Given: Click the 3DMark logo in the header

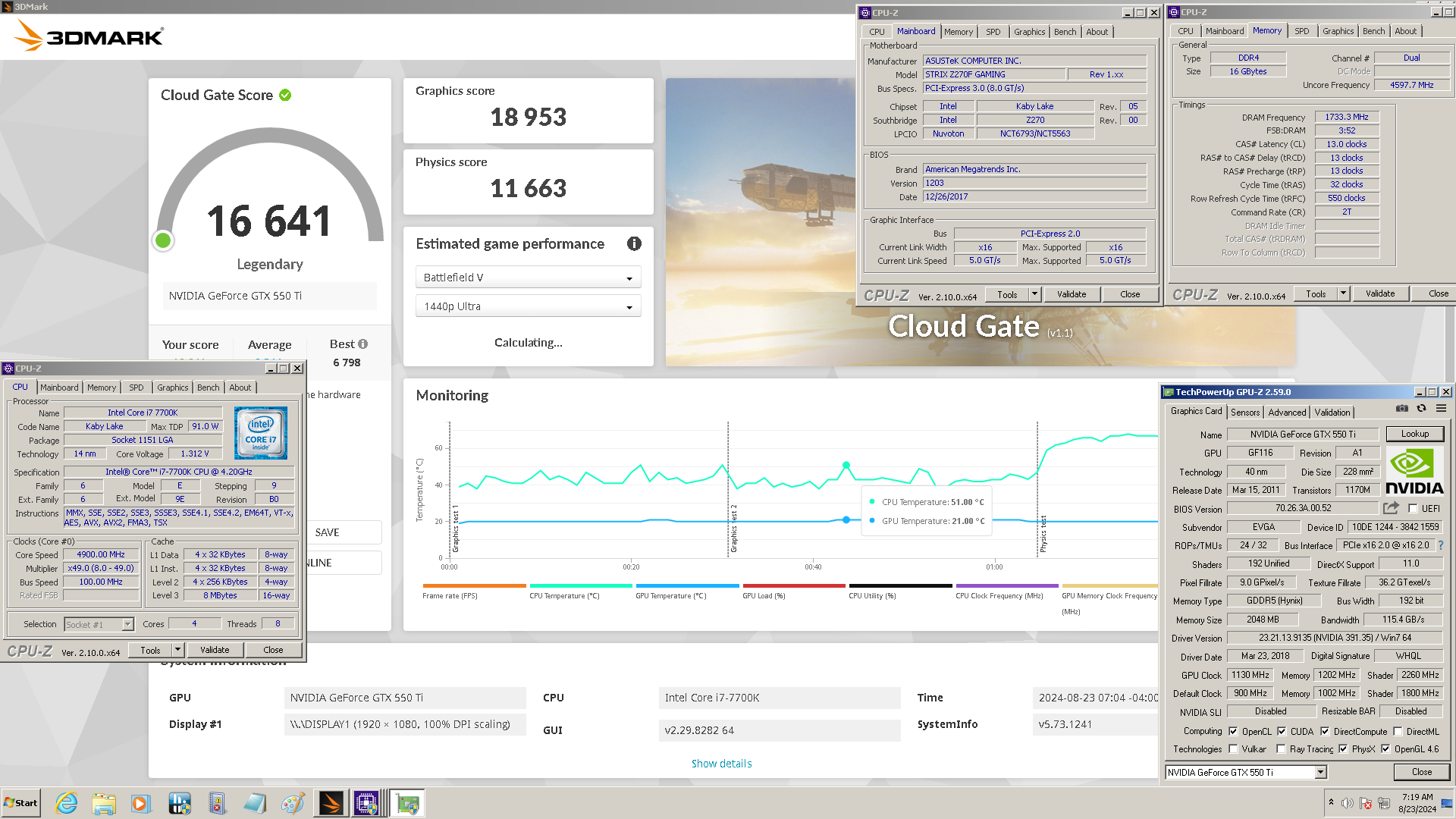Looking at the screenshot, I should click(x=89, y=36).
